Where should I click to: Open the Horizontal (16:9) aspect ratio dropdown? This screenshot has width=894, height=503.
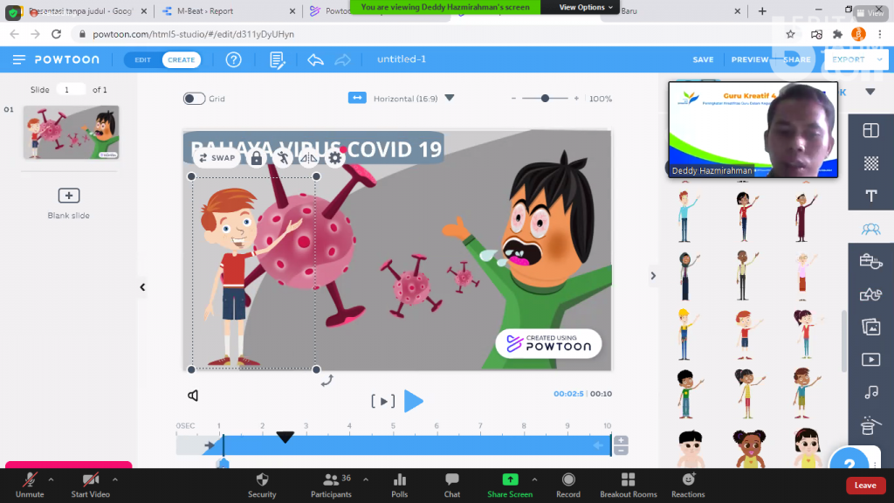[x=450, y=98]
